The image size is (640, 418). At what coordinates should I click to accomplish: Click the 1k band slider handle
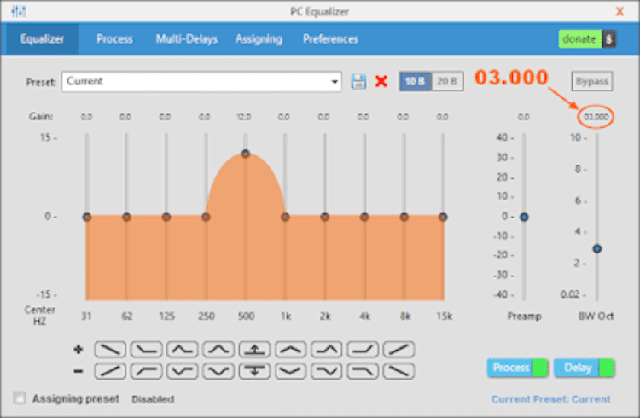[x=285, y=217]
